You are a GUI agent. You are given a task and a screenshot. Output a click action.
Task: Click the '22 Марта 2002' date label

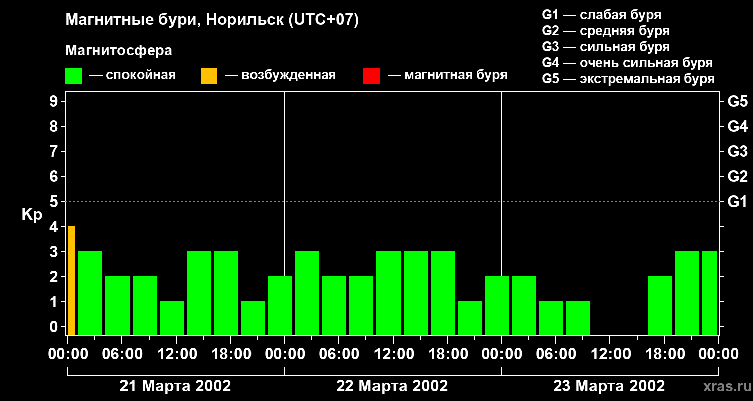pyautogui.click(x=392, y=386)
